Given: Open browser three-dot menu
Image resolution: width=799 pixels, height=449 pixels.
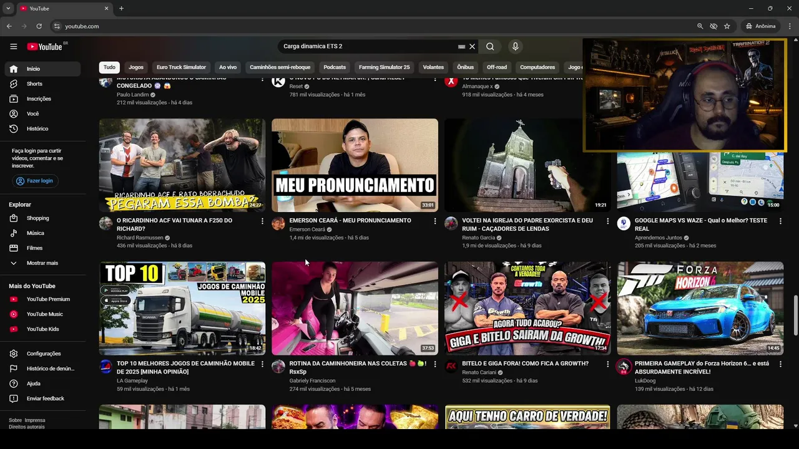Looking at the screenshot, I should (790, 26).
